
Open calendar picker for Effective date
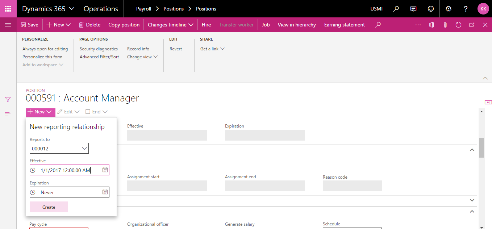105,170
